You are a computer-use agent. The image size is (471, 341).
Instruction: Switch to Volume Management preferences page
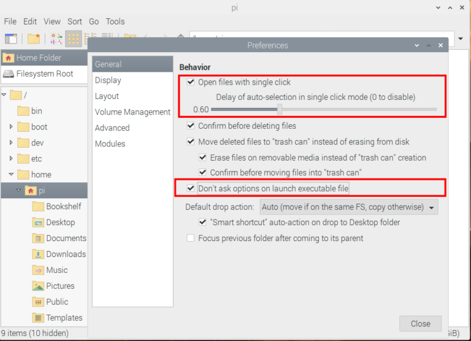click(x=132, y=112)
